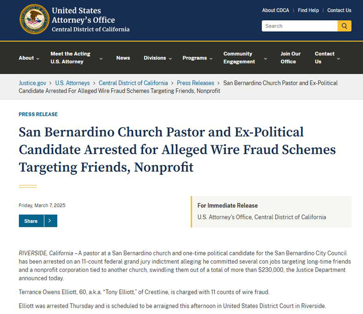Expand the Contact Us nav dropdown
363x314 pixels.
point(338,59)
